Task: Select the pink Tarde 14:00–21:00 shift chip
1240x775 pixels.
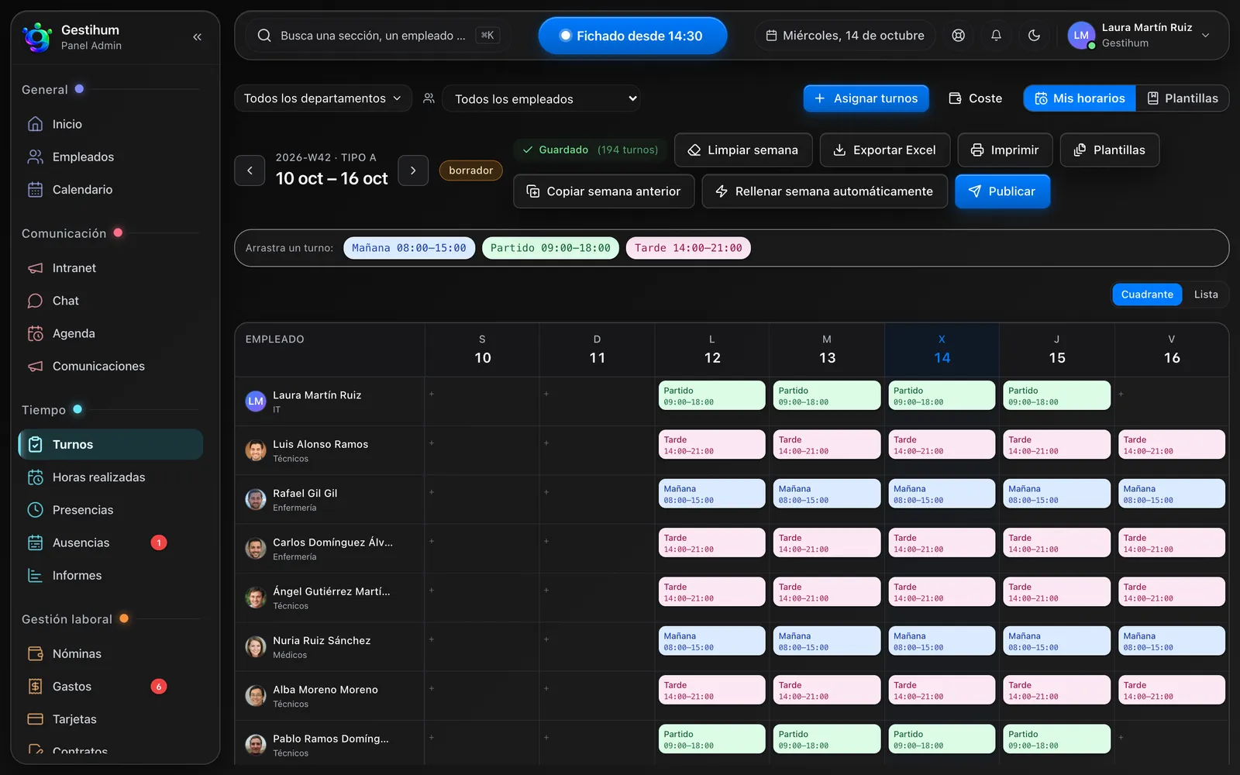Action: pyautogui.click(x=688, y=248)
